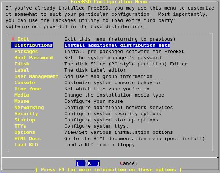
Task: Choose the Startup options entry
Action: click(25, 120)
